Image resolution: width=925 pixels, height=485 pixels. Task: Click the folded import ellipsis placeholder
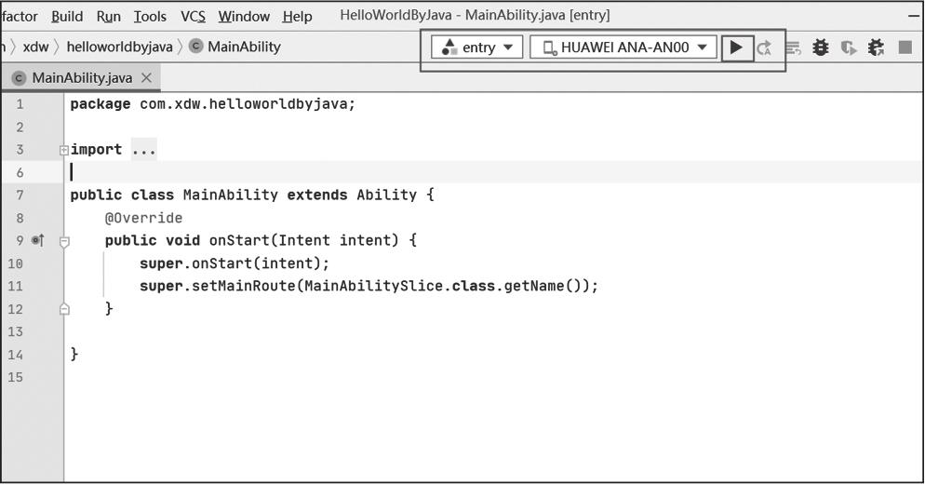(143, 150)
